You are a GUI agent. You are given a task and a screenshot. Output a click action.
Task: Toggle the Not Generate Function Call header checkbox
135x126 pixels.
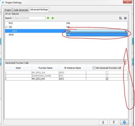point(94,68)
